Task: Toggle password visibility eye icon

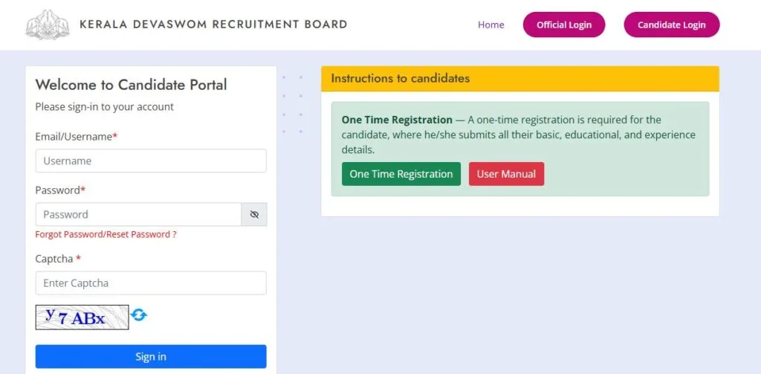Action: (254, 214)
